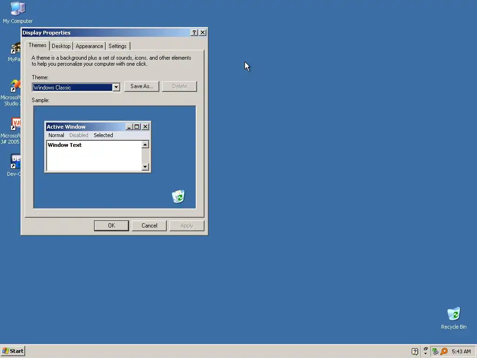Open the Microsoft Visual Studio desktop shortcut

click(11, 93)
